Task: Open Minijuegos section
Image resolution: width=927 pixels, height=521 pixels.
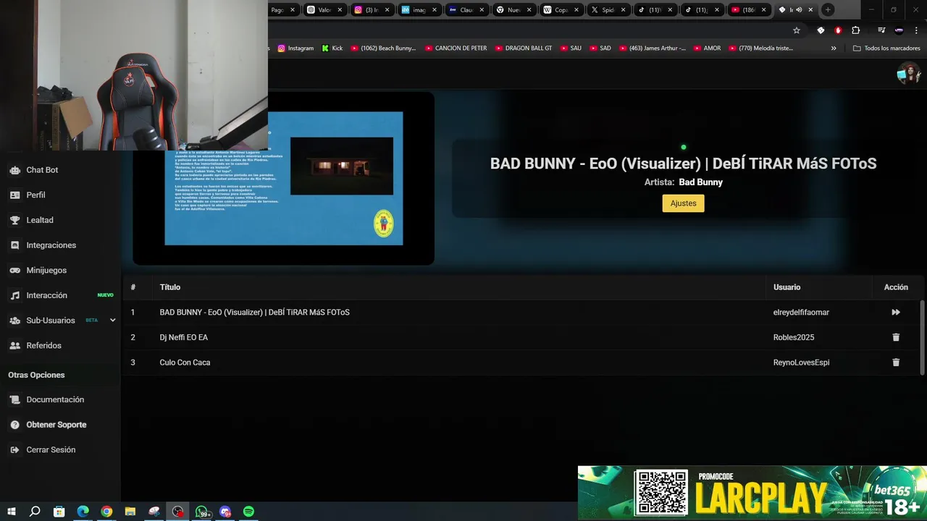Action: click(x=46, y=270)
